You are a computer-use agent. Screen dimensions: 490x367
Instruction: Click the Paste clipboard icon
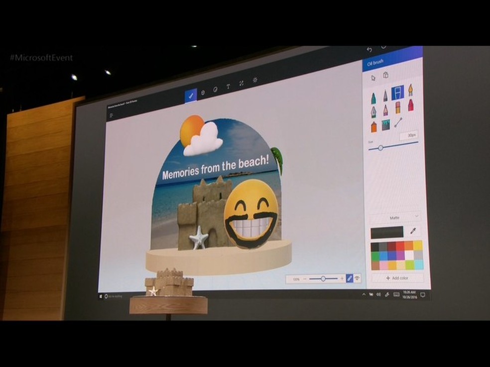(x=386, y=75)
